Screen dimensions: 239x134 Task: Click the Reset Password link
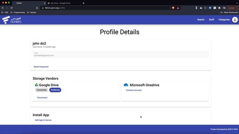[41, 67]
